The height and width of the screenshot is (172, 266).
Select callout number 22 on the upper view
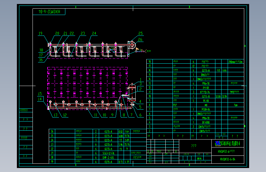(x=72, y=33)
